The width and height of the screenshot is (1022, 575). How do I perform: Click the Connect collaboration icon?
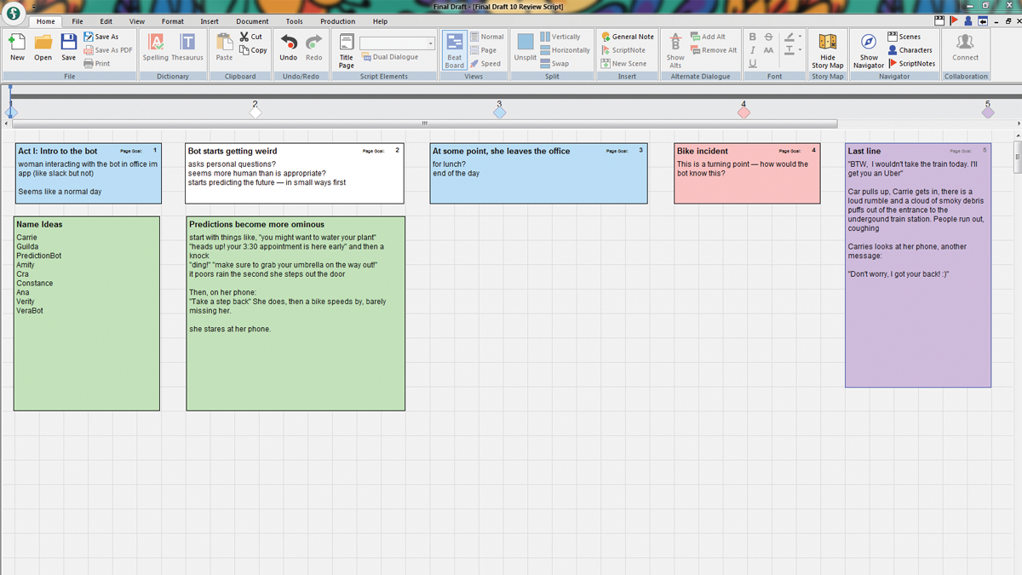[x=966, y=47]
